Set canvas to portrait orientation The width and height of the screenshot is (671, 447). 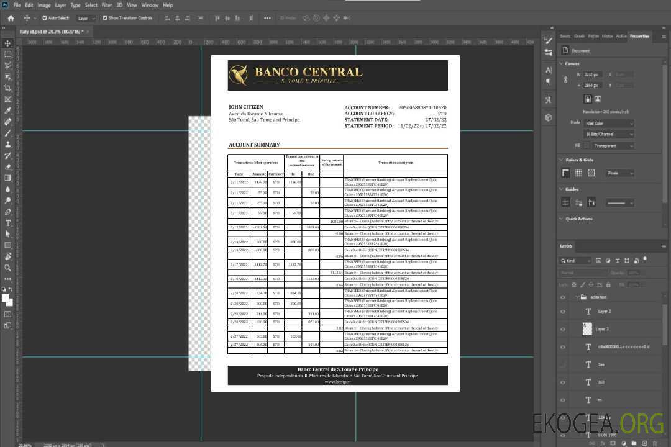click(x=588, y=99)
